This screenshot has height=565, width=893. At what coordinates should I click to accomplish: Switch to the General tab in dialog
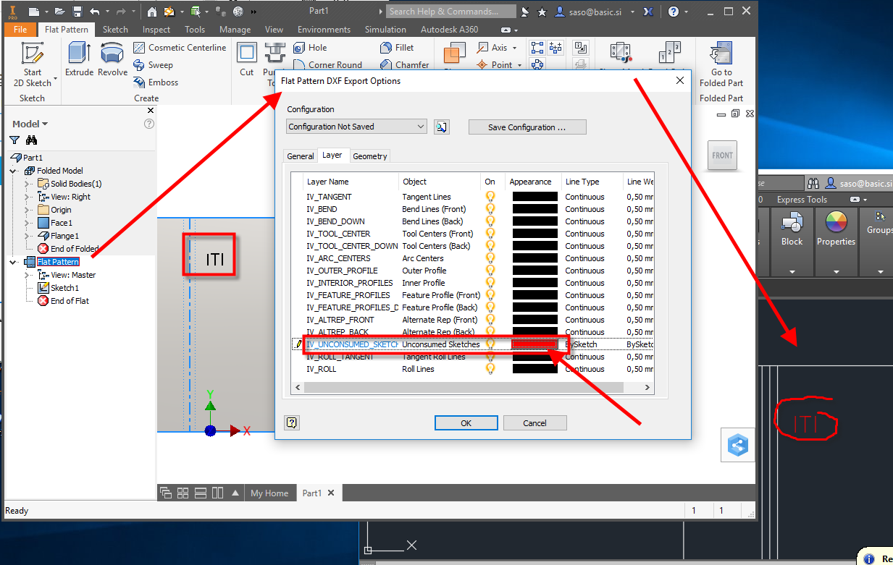point(301,156)
